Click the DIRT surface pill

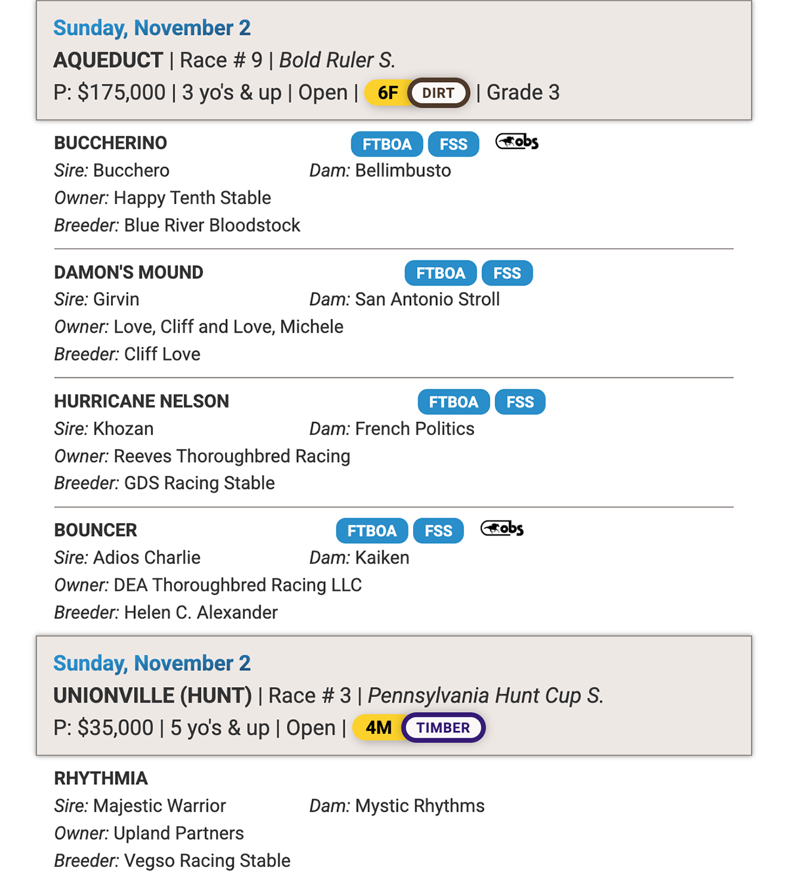tap(438, 93)
